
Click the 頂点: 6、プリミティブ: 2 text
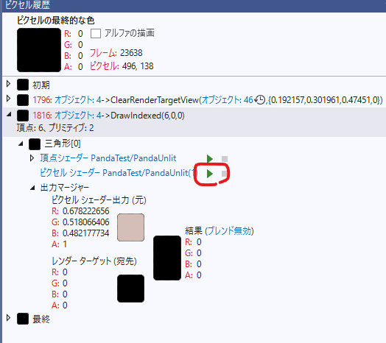click(55, 128)
